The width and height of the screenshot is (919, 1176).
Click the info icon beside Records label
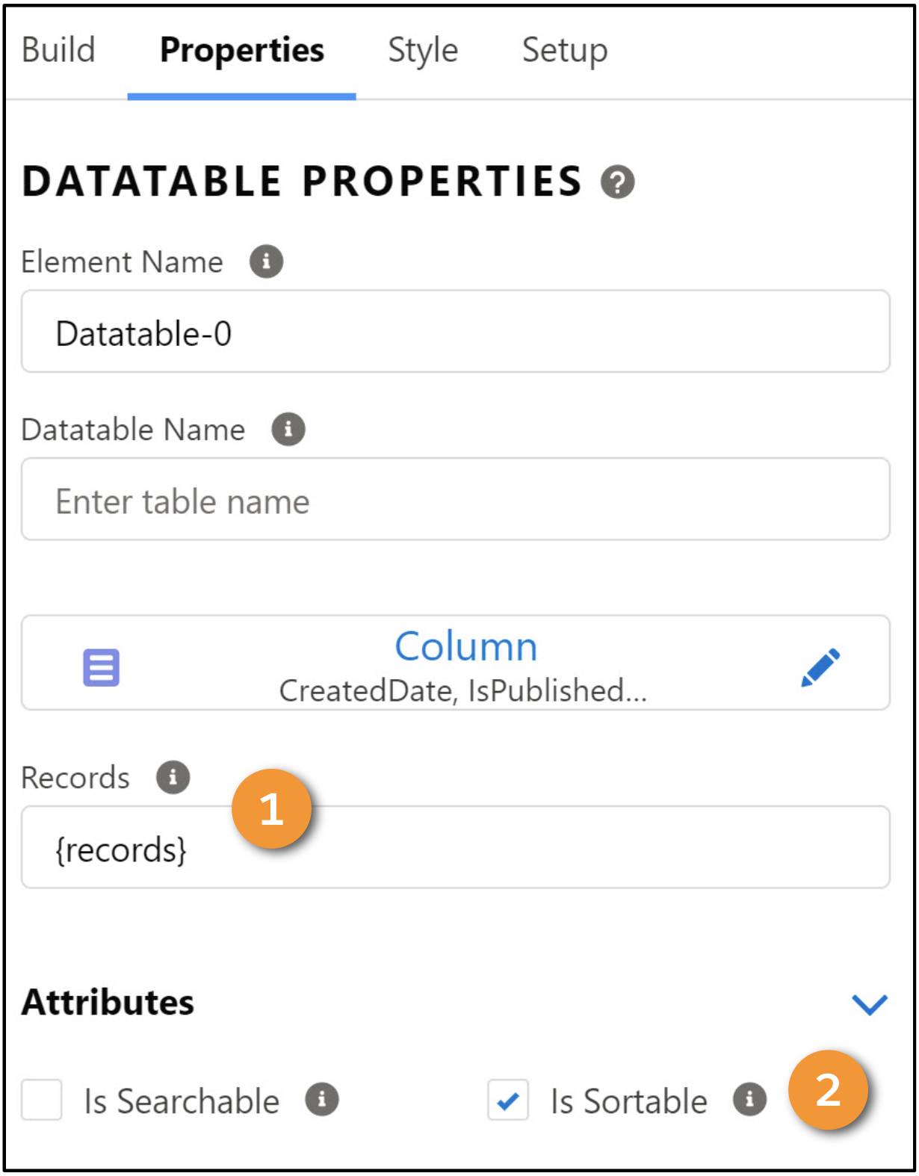[173, 777]
